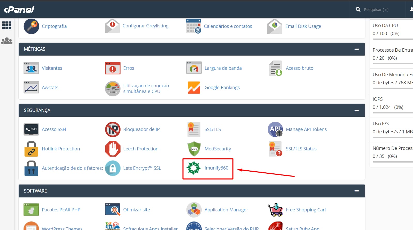Collapse the MÉTRICAS section
The image size is (413, 230).
[356, 49]
